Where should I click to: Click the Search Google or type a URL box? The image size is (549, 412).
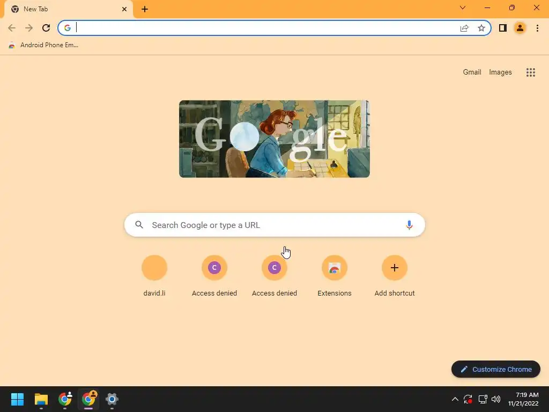pyautogui.click(x=274, y=225)
